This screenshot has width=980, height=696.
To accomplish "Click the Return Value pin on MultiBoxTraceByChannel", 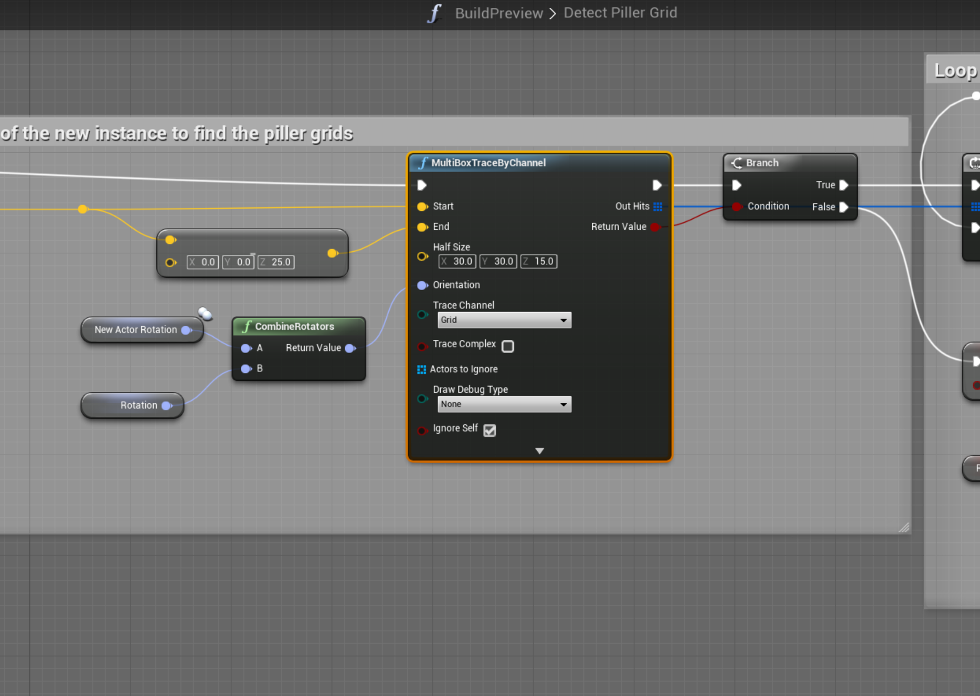I will 655,227.
